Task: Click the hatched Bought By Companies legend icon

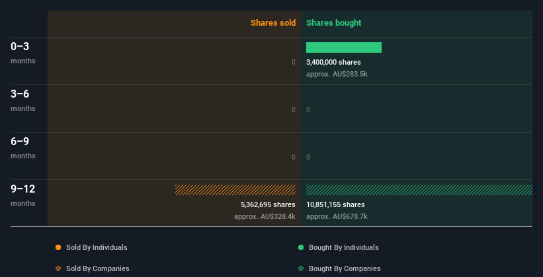Action: click(301, 268)
